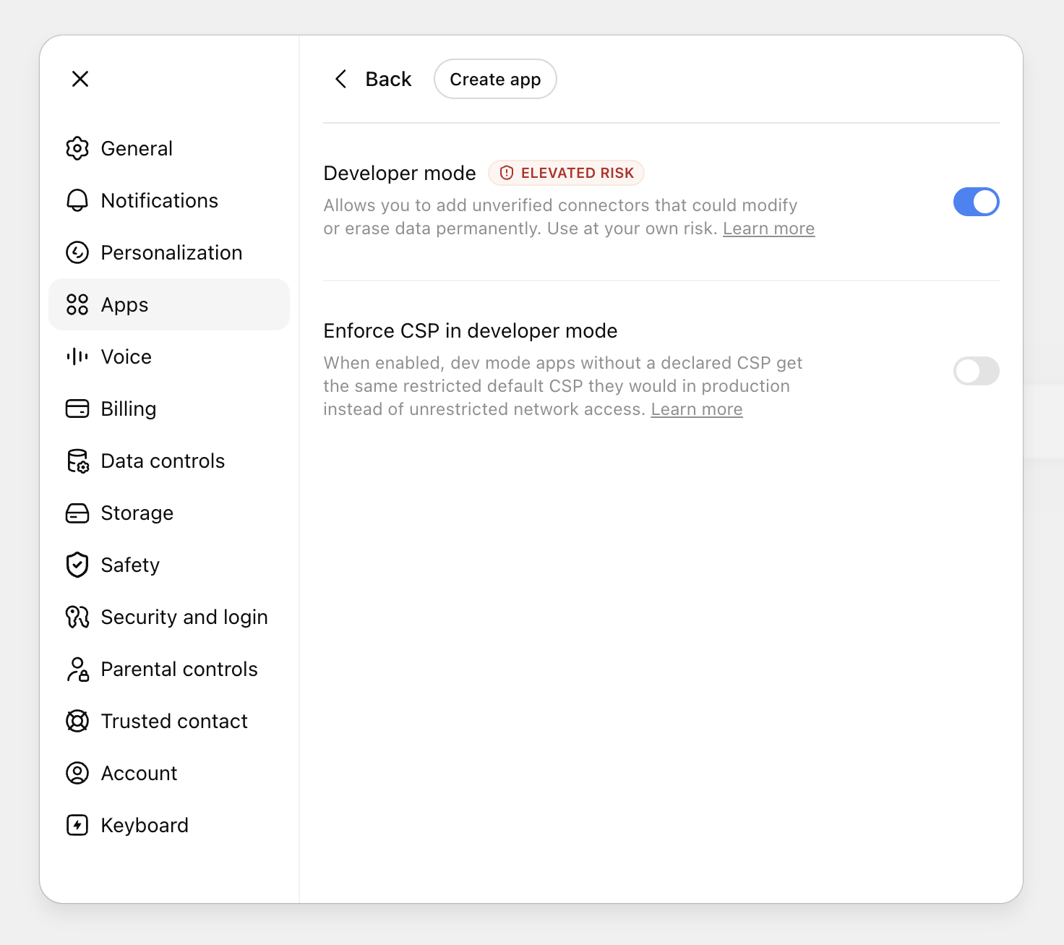
Task: Open the Voice settings section
Action: (169, 356)
